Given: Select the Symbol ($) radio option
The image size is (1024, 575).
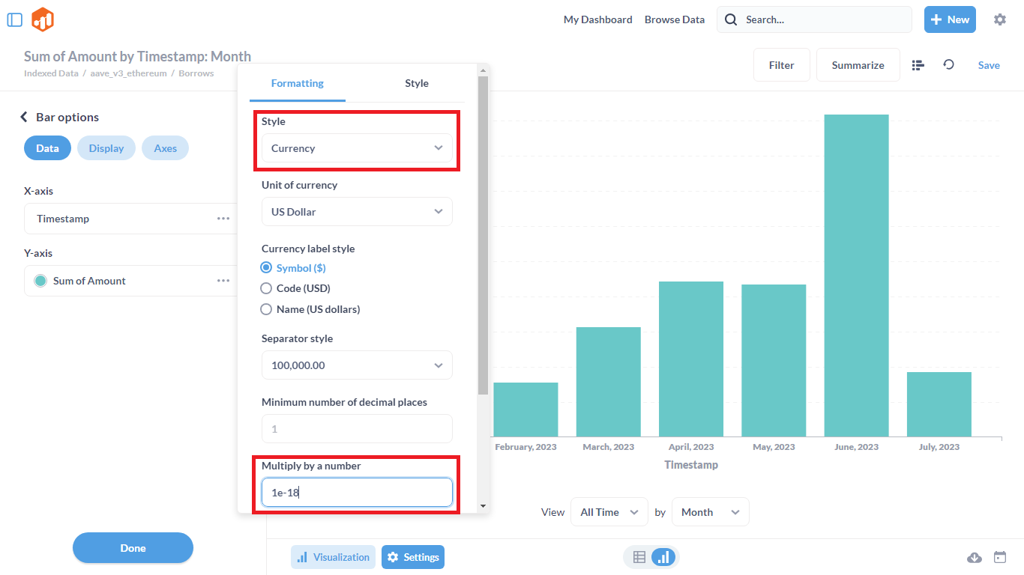Looking at the screenshot, I should pyautogui.click(x=266, y=268).
